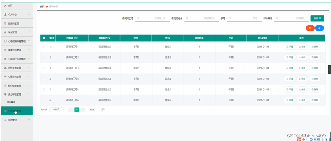Open the 系统管理 sidebar menu
This screenshot has width=331, height=141.
[x=17, y=120]
